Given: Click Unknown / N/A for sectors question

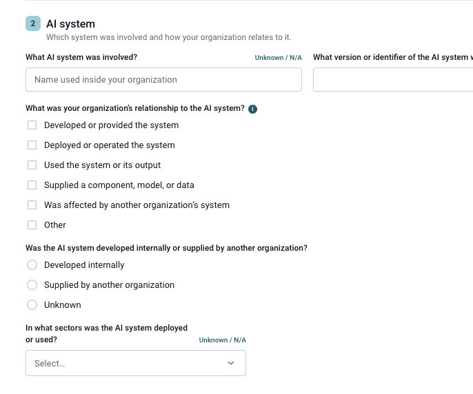Looking at the screenshot, I should (x=222, y=340).
